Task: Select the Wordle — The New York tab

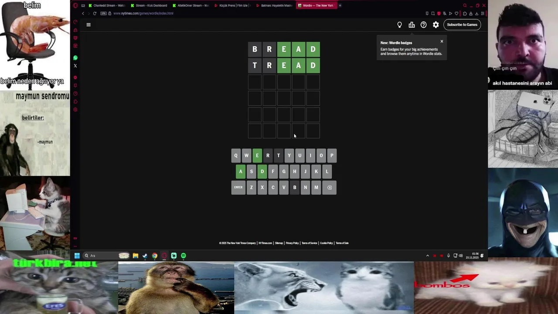Action: pos(316,6)
